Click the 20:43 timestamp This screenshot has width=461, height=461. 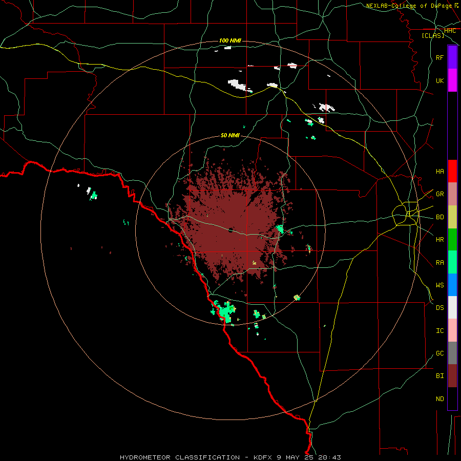coord(329,457)
